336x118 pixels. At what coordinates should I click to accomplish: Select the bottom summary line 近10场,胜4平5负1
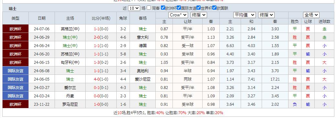[130, 113]
